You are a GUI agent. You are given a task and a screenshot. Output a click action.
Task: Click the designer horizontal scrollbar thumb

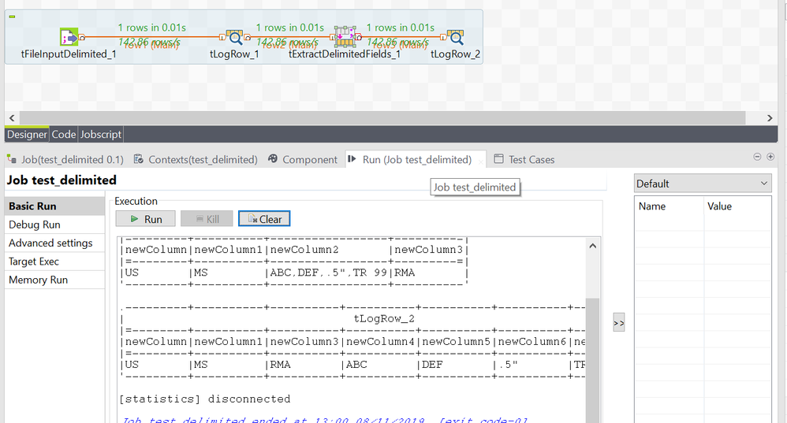382,118
